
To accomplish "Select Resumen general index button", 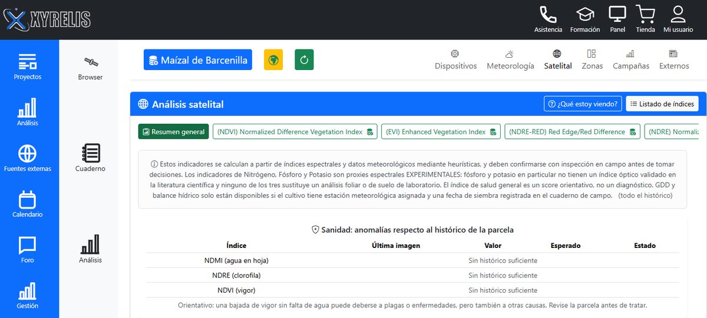I will [x=174, y=132].
